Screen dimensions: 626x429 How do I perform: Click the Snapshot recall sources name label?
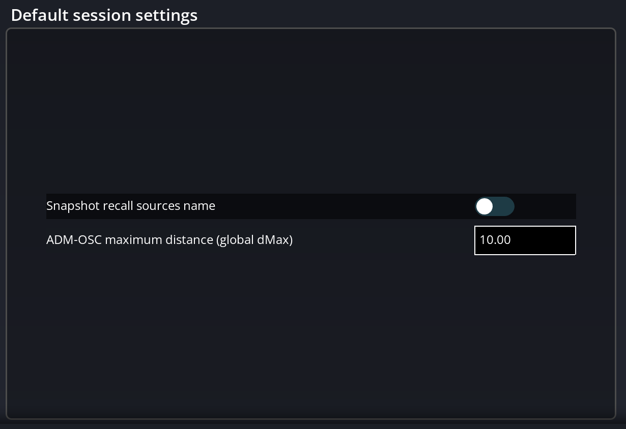130,206
